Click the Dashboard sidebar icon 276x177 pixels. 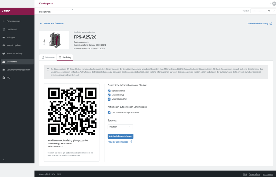point(4,29)
